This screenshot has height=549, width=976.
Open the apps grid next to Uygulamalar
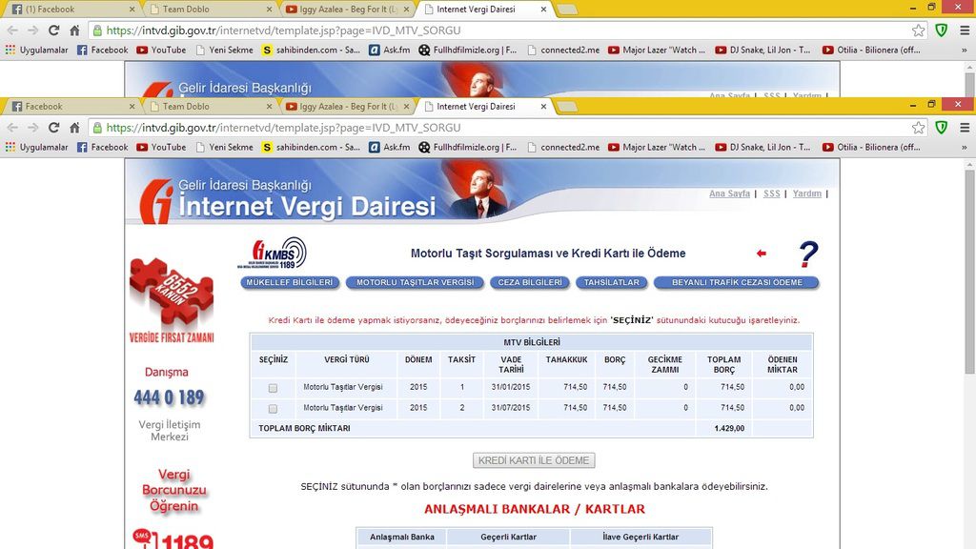pyautogui.click(x=10, y=148)
